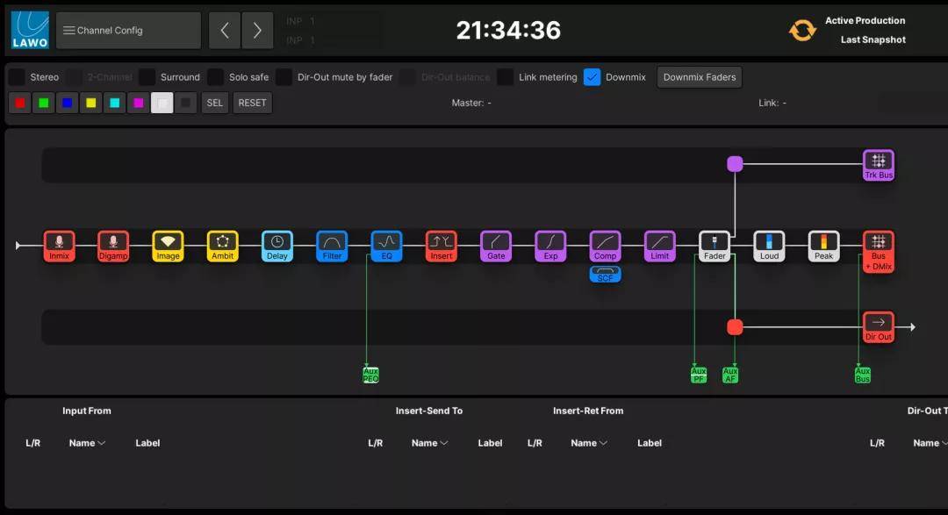Toggle the Solo safe checkbox
The image size is (948, 515).
216,77
